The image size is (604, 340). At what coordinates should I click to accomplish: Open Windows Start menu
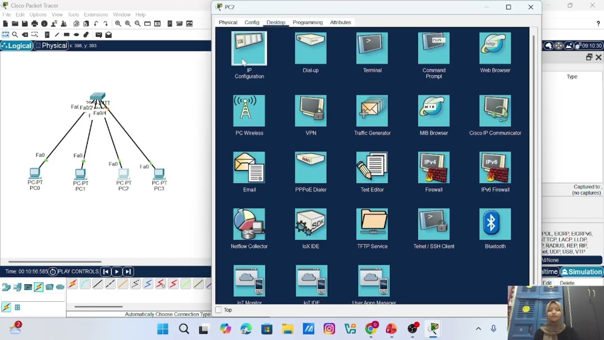(163, 329)
